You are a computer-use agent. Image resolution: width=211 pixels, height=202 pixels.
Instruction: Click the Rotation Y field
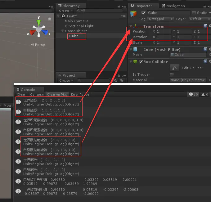(184, 37)
